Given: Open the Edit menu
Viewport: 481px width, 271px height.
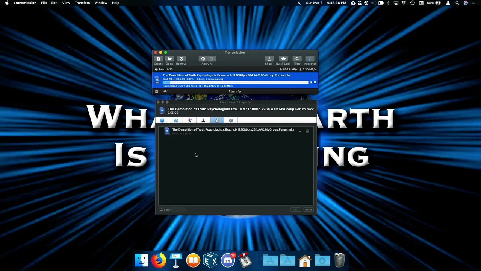Looking at the screenshot, I should [x=54, y=3].
